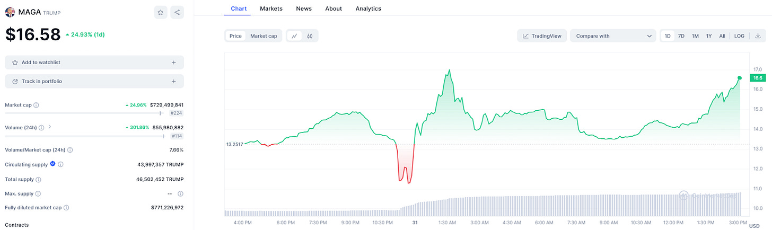The image size is (772, 230).
Task: Open the News tab
Action: pos(304,8)
